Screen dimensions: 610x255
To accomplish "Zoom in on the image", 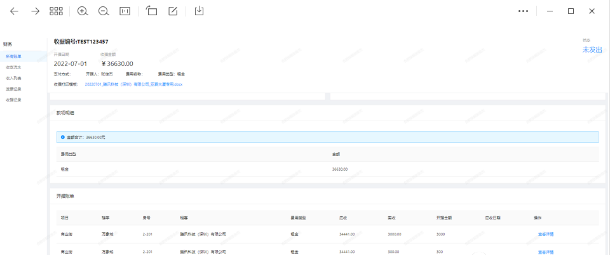I will click(83, 11).
